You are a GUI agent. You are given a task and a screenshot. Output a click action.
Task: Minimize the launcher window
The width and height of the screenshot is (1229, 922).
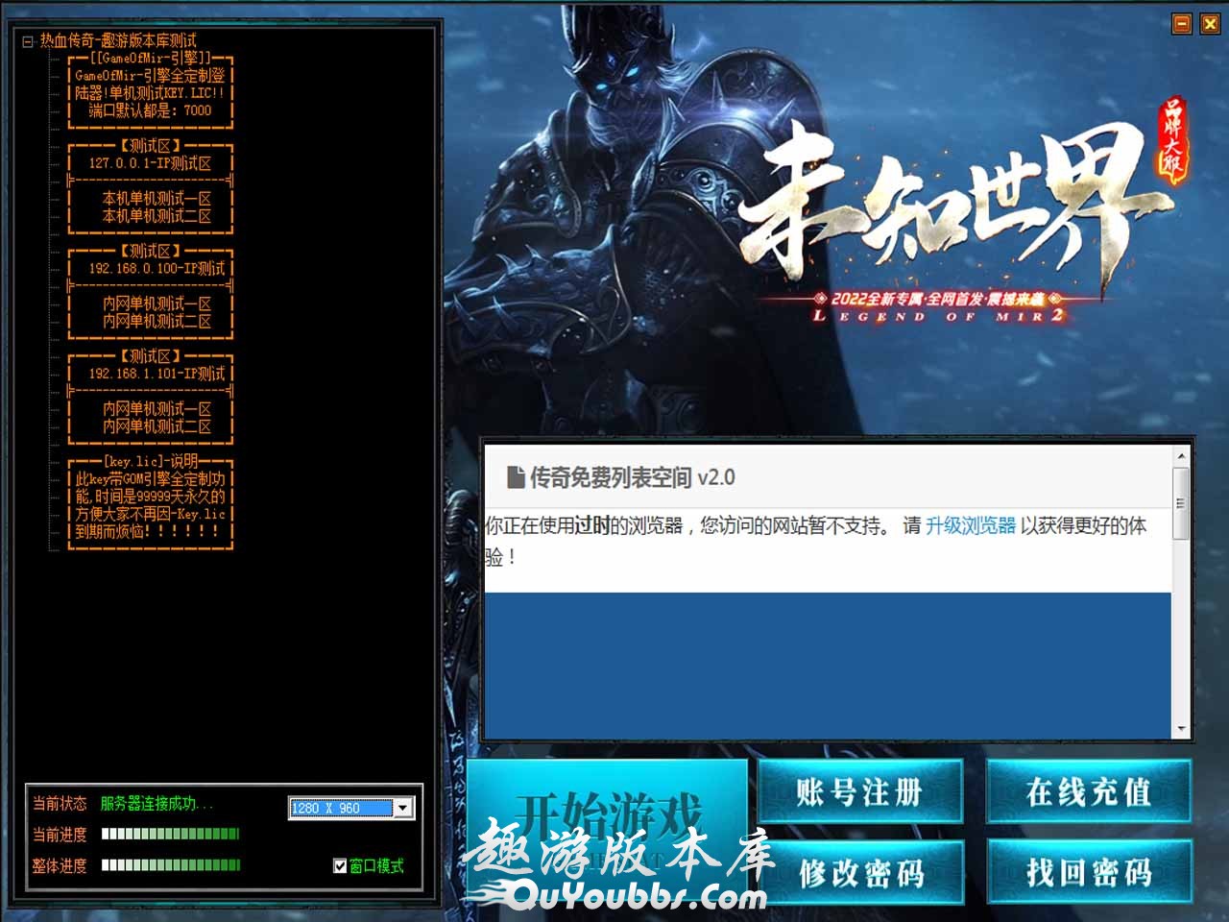(1182, 23)
